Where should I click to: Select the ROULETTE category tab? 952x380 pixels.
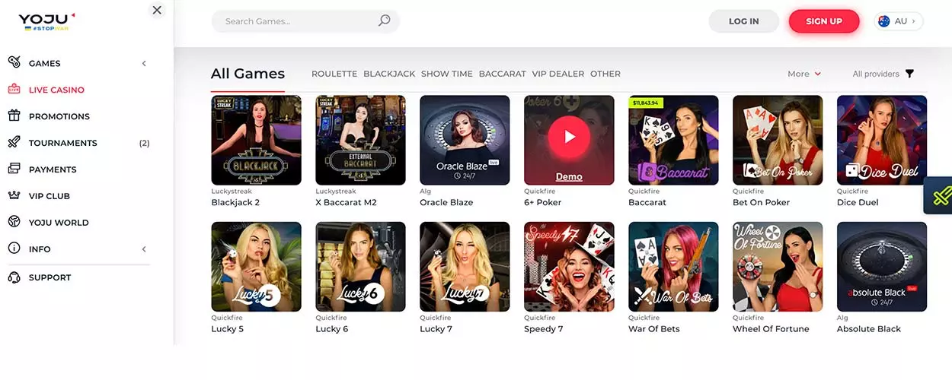coord(334,74)
